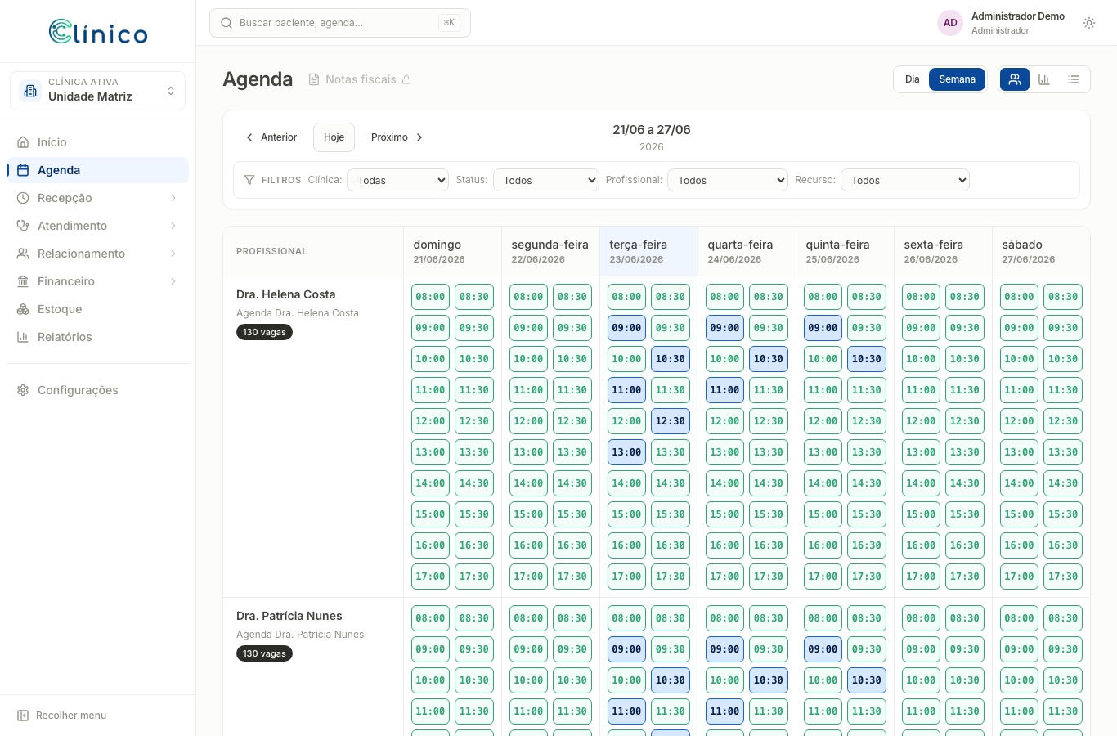Viewport: 1117px width, 736px height.
Task: Go to Anterior week
Action: coord(271,137)
